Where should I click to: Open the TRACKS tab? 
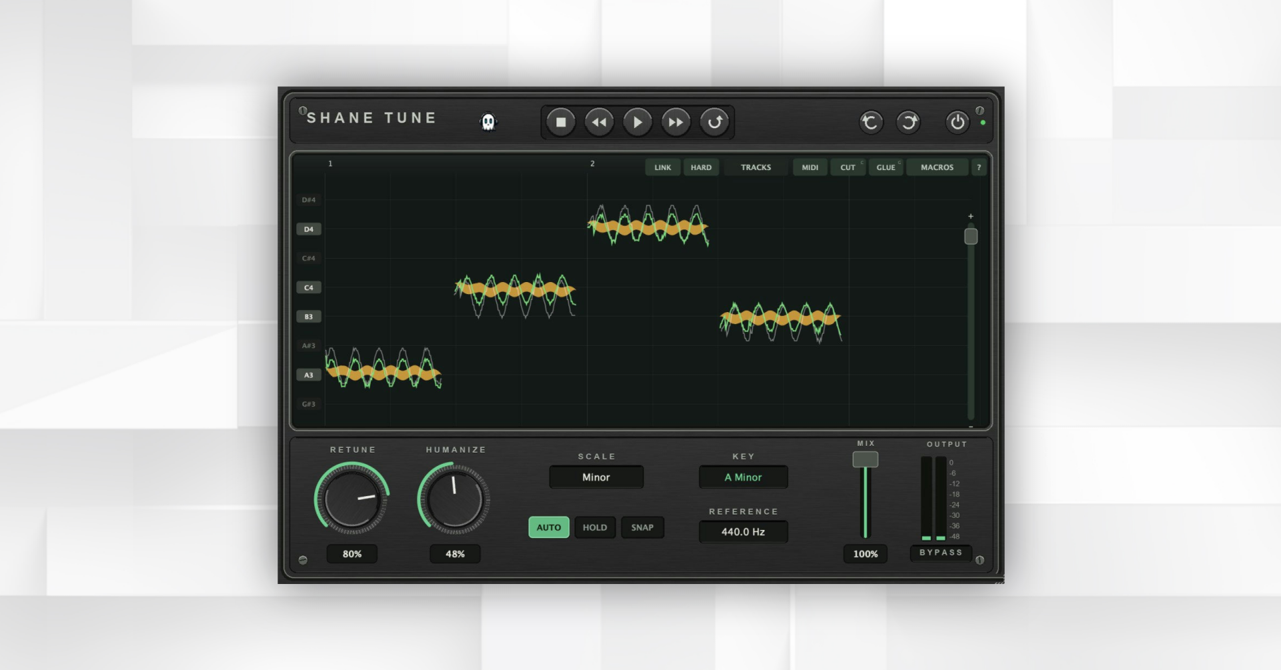[756, 167]
